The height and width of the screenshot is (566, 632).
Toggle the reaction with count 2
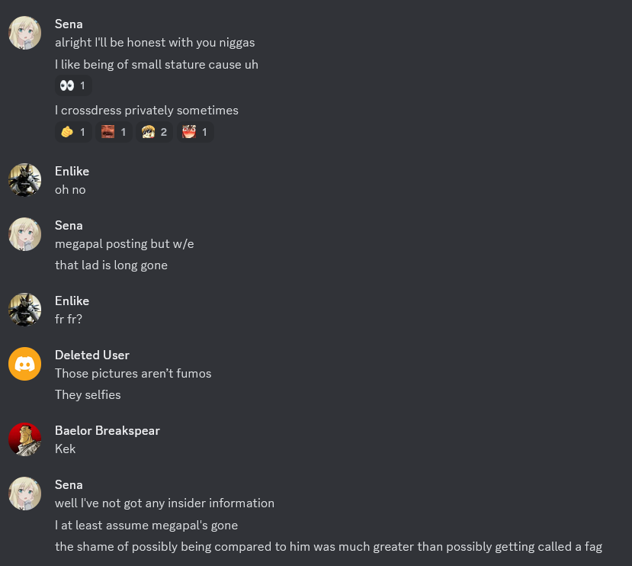pyautogui.click(x=154, y=132)
